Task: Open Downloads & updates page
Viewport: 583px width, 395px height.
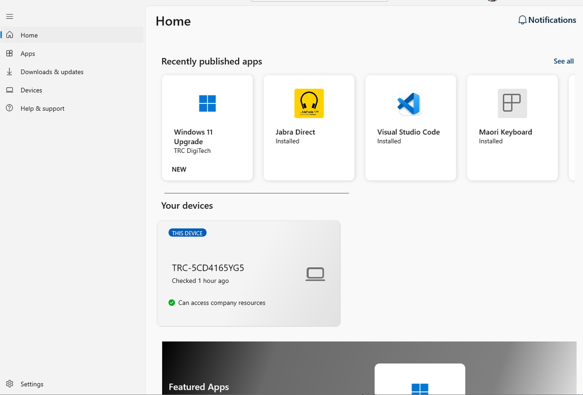Action: 72,72
